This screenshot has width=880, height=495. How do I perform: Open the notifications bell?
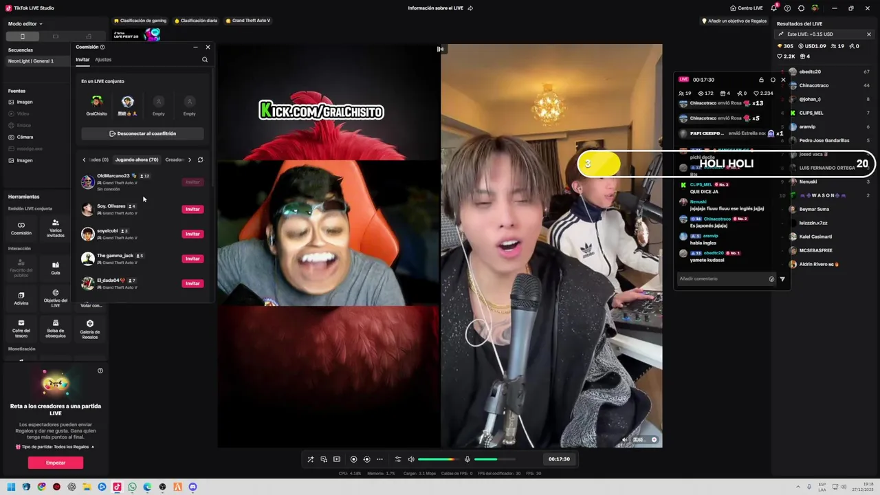pyautogui.click(x=774, y=8)
